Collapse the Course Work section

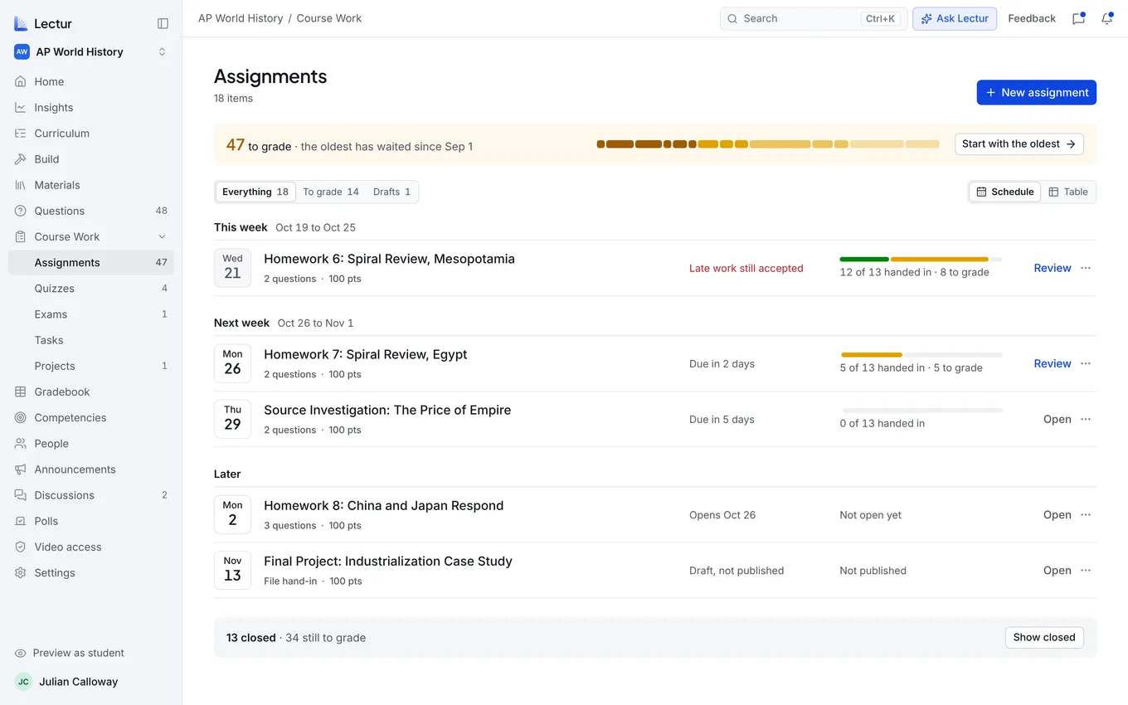point(162,236)
